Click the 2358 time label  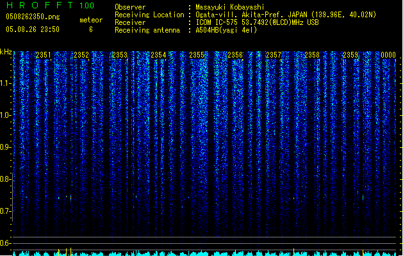point(312,55)
